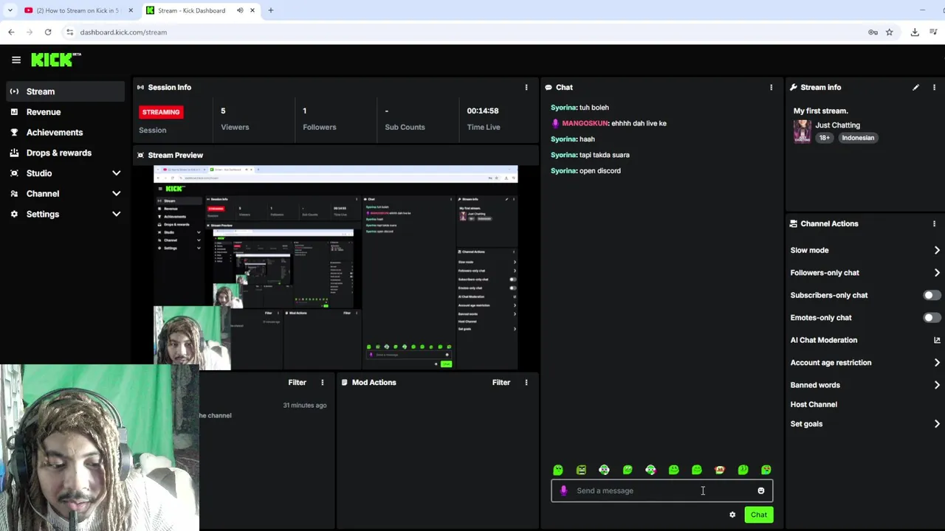Close the YouTube browser tab
This screenshot has width=945, height=531.
[x=131, y=10]
